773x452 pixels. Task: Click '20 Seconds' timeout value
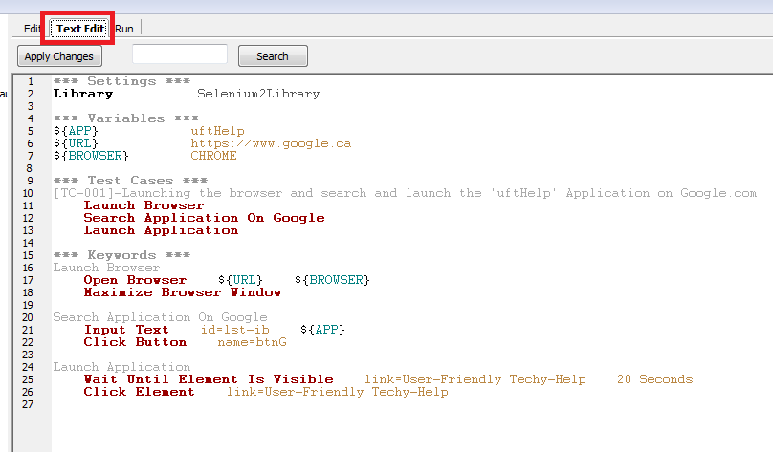point(654,379)
